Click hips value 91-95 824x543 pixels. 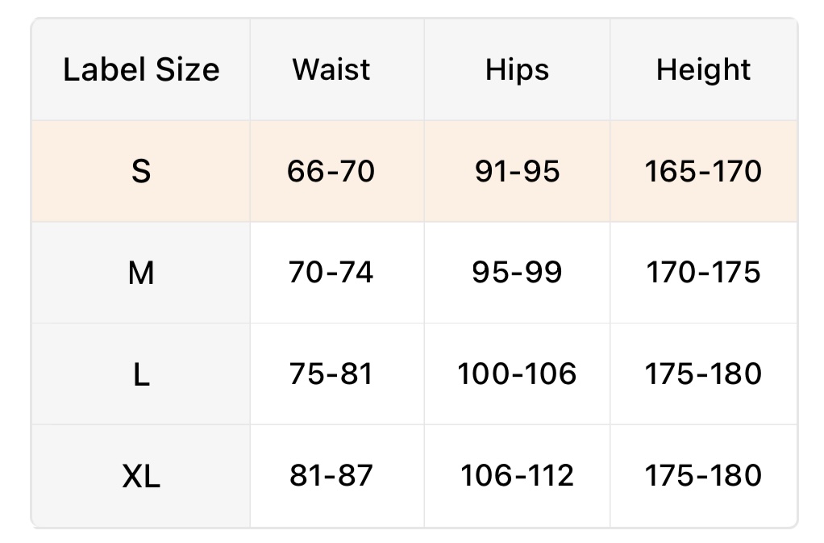pos(517,172)
